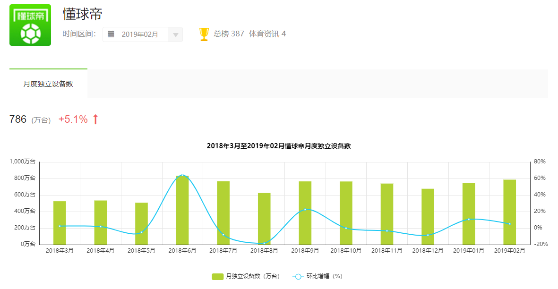Click the gold trophy ranking icon
This screenshot has height=289, width=558.
[204, 34]
